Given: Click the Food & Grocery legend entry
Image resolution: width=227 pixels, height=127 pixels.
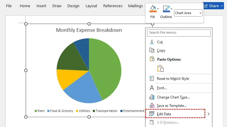Looking at the screenshot, I should pos(60,111).
